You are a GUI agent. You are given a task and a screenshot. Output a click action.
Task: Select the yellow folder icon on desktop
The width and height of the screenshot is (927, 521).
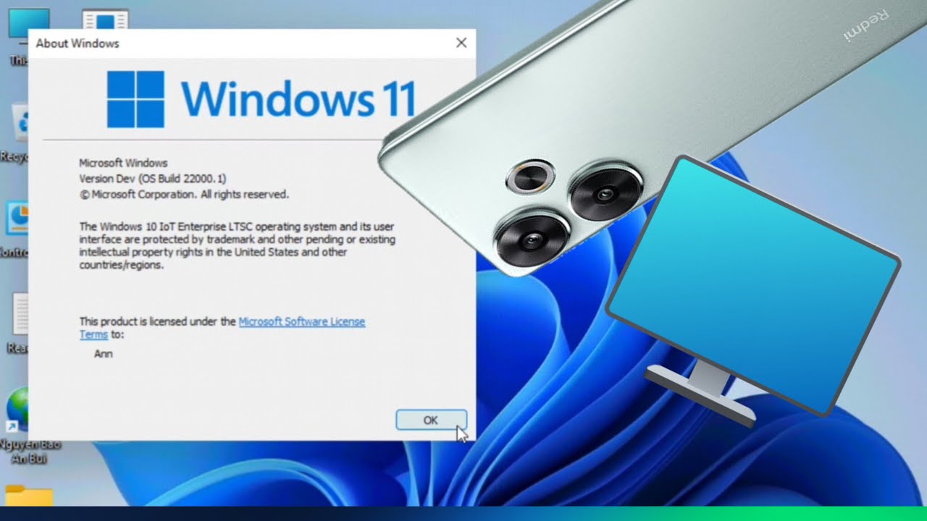[x=28, y=495]
